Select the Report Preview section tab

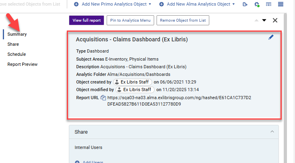(23, 64)
